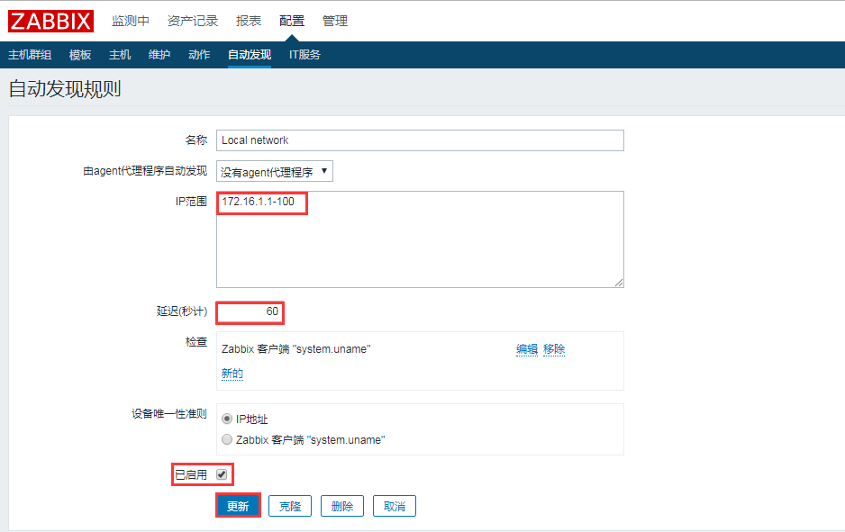The height and width of the screenshot is (532, 845).
Task: Go to 模板 submenu
Action: coord(80,54)
